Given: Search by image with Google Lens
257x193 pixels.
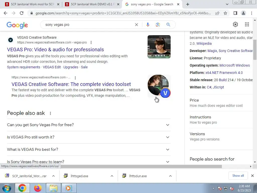Looking at the screenshot, I should click(x=158, y=25).
